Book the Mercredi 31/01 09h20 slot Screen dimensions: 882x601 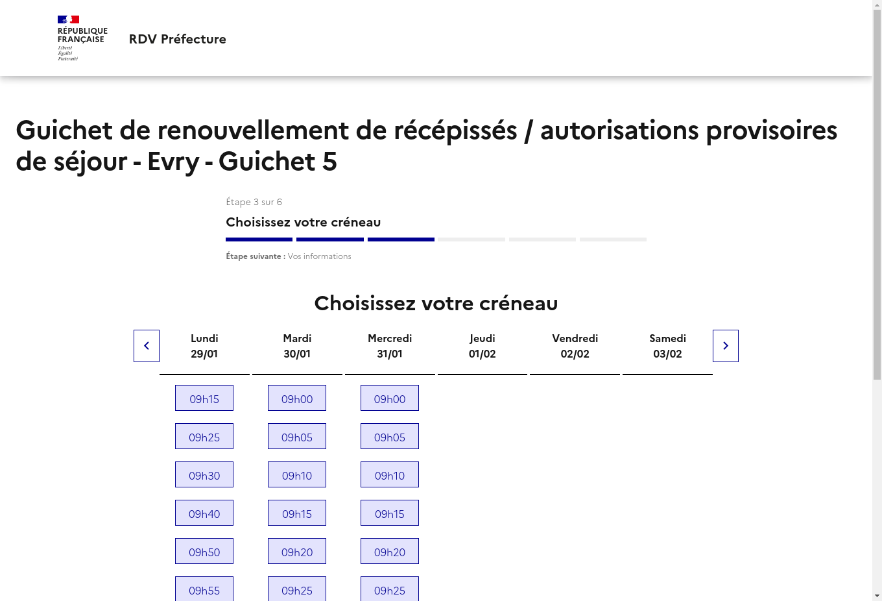tap(390, 552)
